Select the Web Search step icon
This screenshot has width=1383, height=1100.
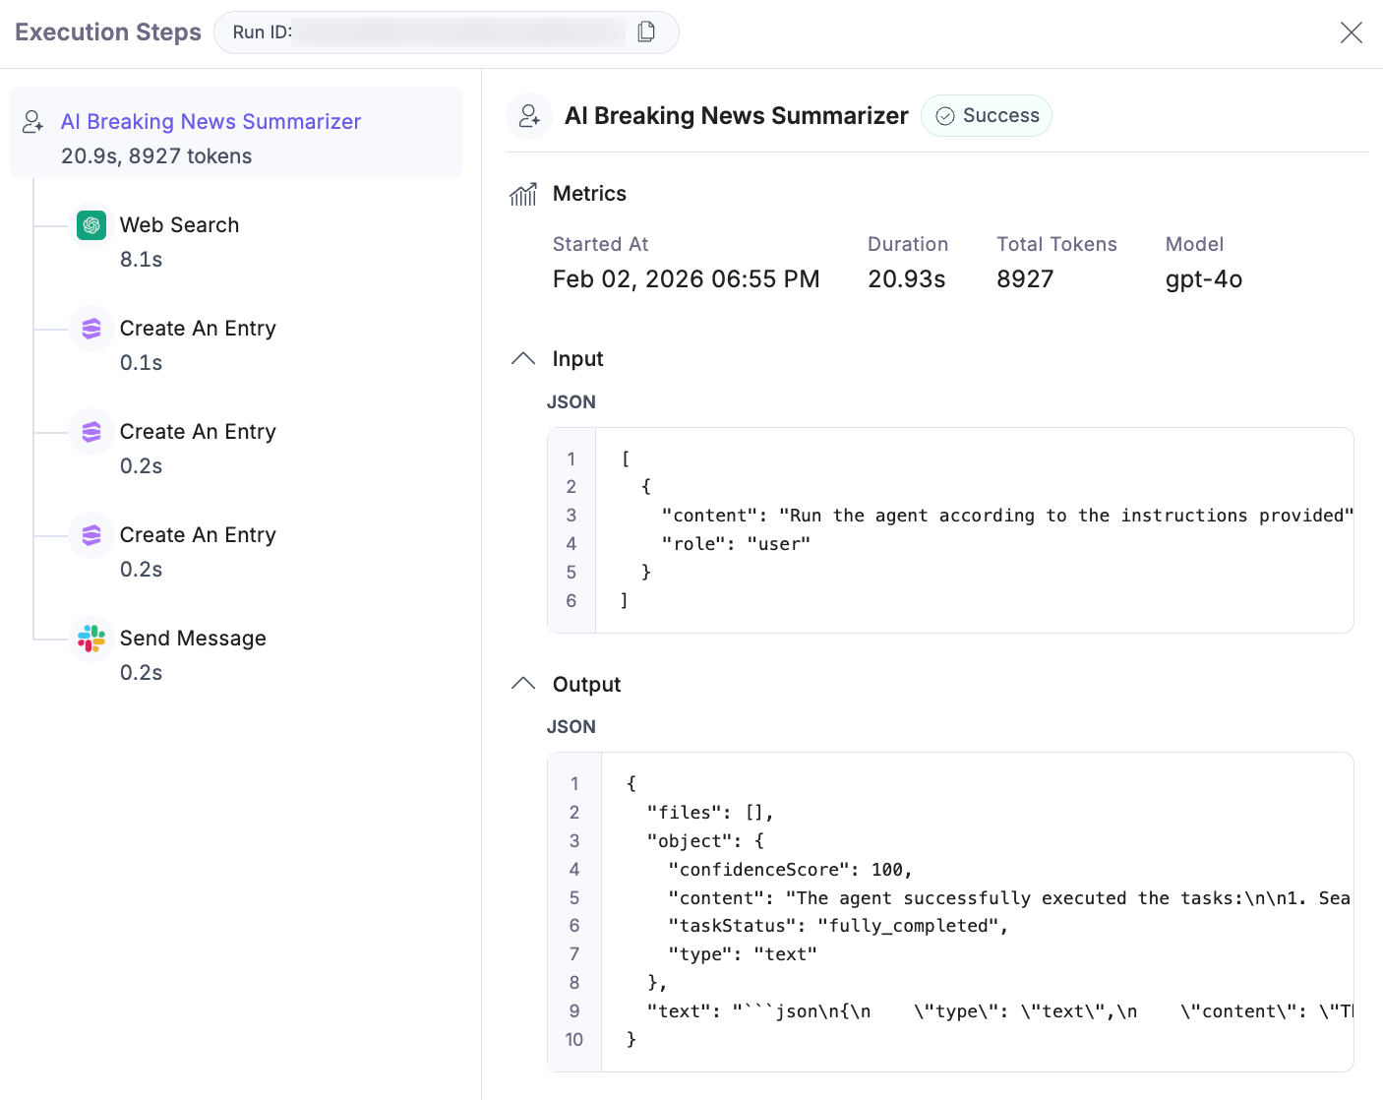(x=90, y=225)
